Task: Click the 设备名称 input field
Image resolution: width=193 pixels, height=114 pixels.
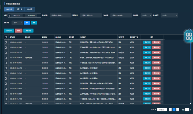Action: tap(60, 16)
